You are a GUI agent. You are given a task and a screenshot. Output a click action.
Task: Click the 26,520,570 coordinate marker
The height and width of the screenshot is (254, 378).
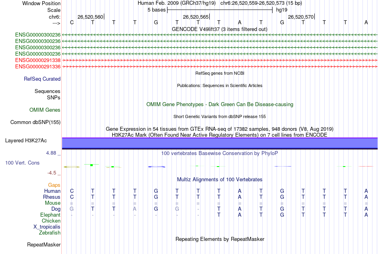coord(301,17)
